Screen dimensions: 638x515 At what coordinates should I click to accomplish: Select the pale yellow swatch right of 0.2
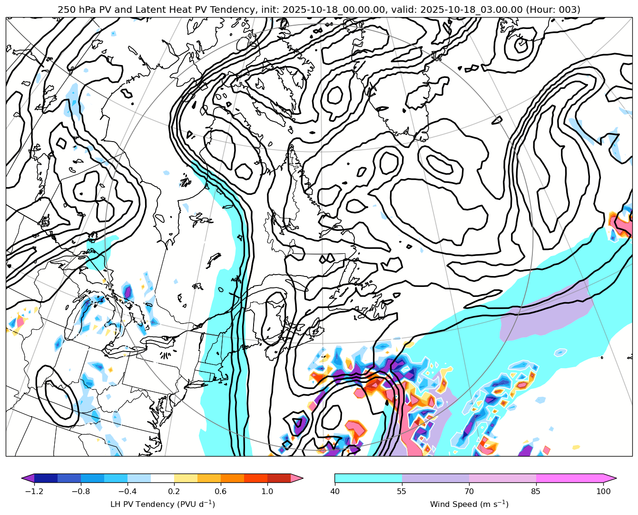click(186, 478)
